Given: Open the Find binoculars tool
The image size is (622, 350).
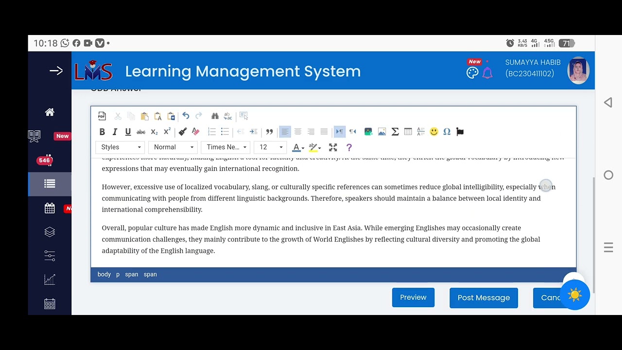Looking at the screenshot, I should [215, 116].
